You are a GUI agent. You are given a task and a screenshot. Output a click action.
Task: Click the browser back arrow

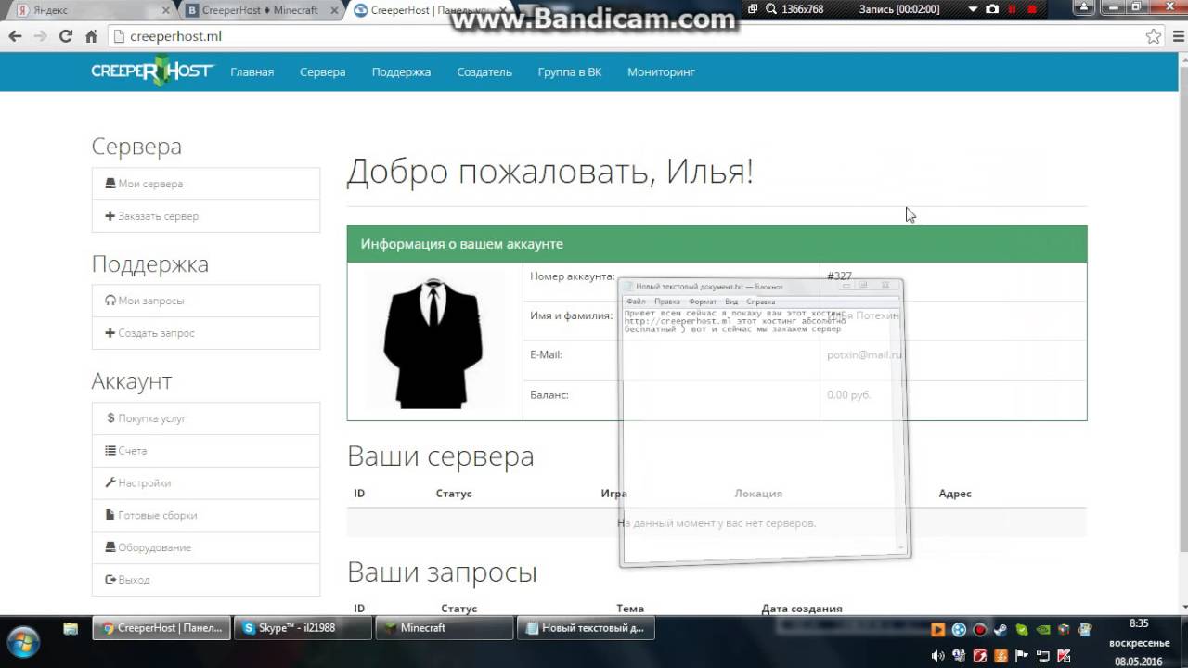(15, 36)
